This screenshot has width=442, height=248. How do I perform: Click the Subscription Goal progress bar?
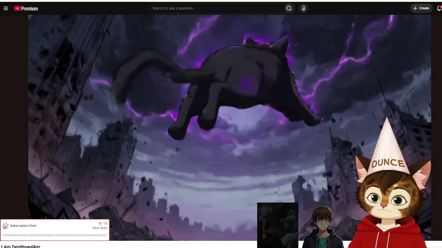tap(55, 235)
